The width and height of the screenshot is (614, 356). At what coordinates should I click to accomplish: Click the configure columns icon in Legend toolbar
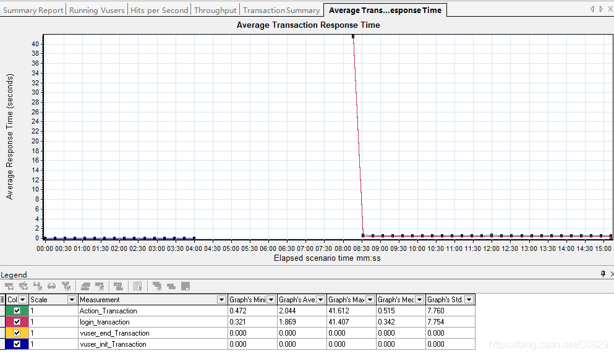[137, 286]
